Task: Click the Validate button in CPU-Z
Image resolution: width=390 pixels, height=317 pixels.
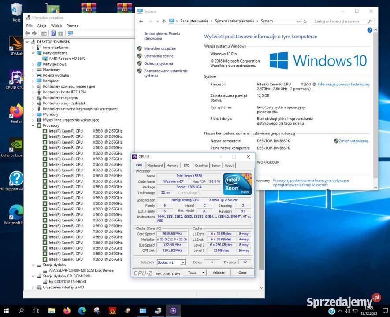Action: [x=219, y=273]
